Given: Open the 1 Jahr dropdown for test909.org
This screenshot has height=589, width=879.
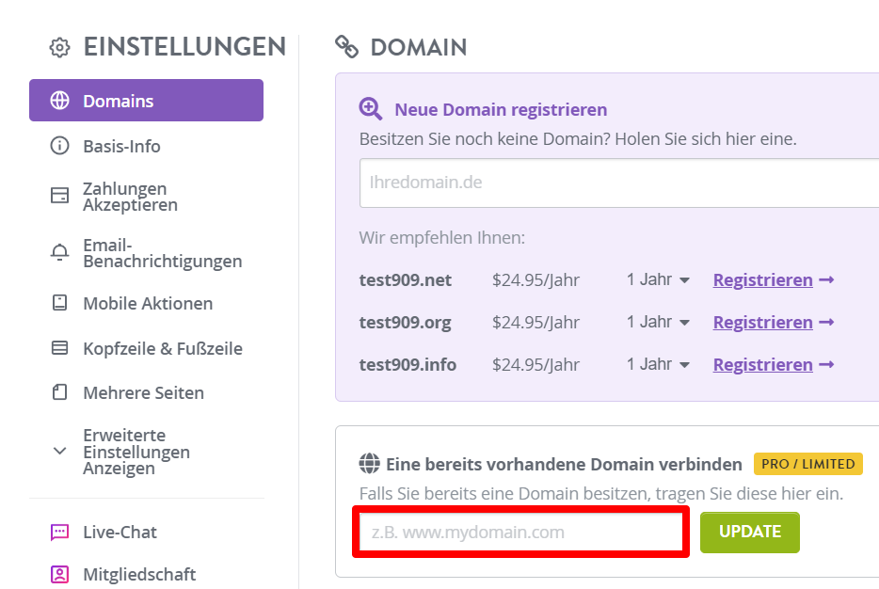Looking at the screenshot, I should click(658, 322).
